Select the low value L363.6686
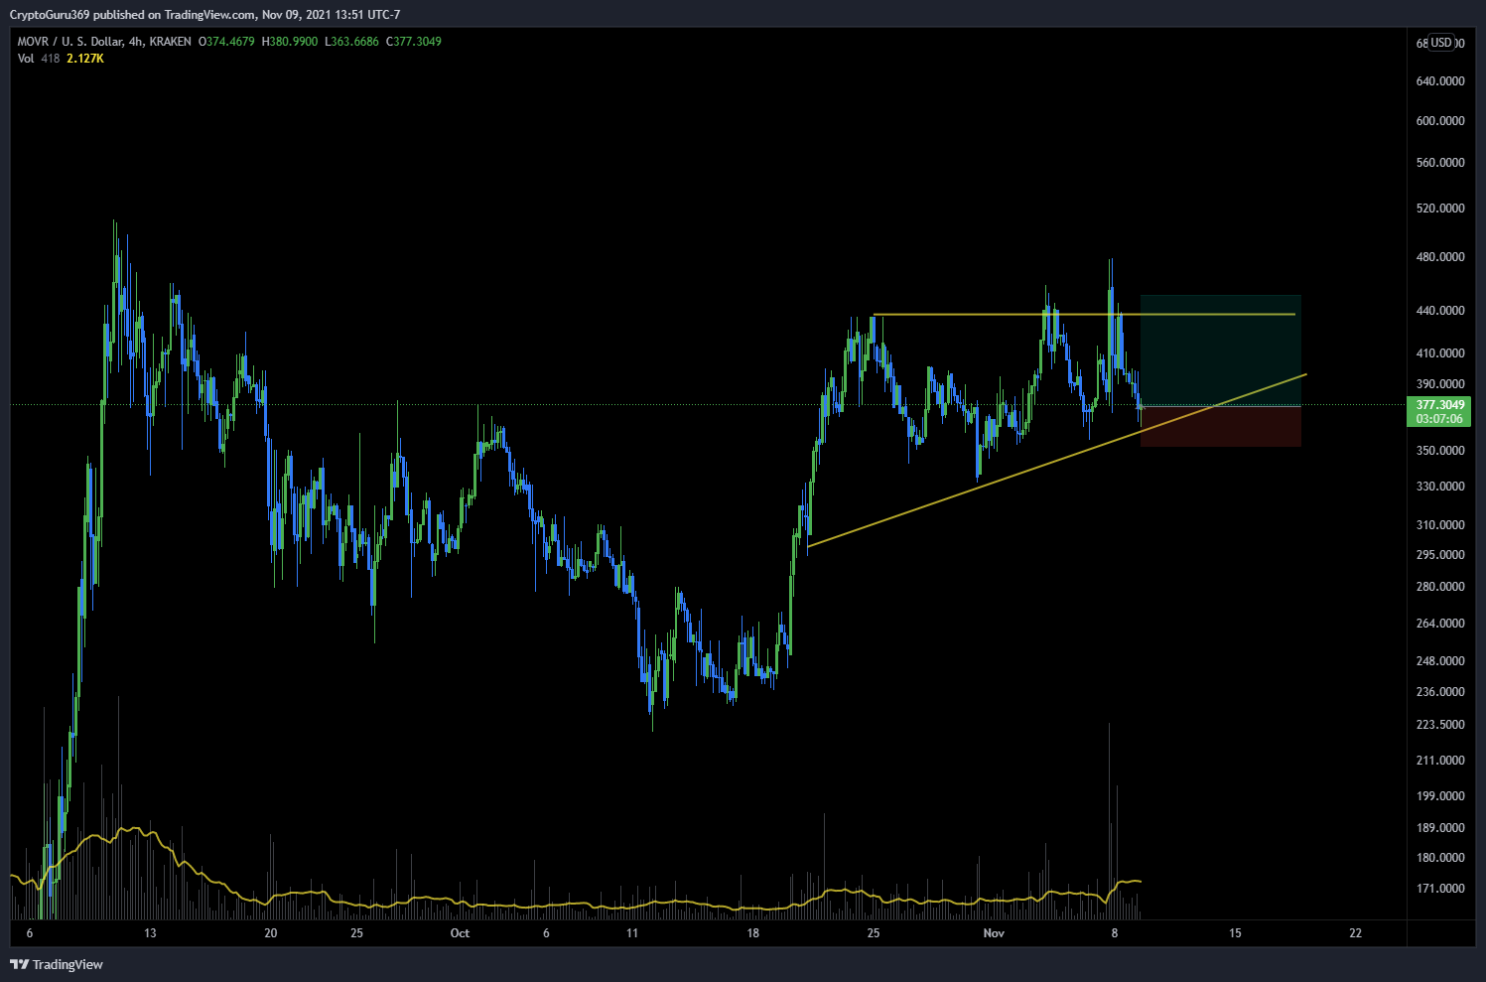 (352, 42)
